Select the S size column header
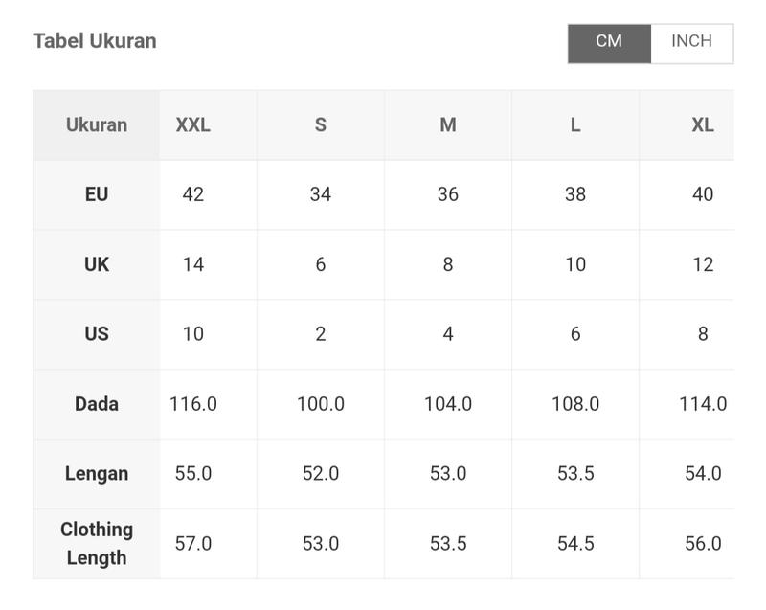Image resolution: width=766 pixels, height=610 pixels. click(321, 125)
